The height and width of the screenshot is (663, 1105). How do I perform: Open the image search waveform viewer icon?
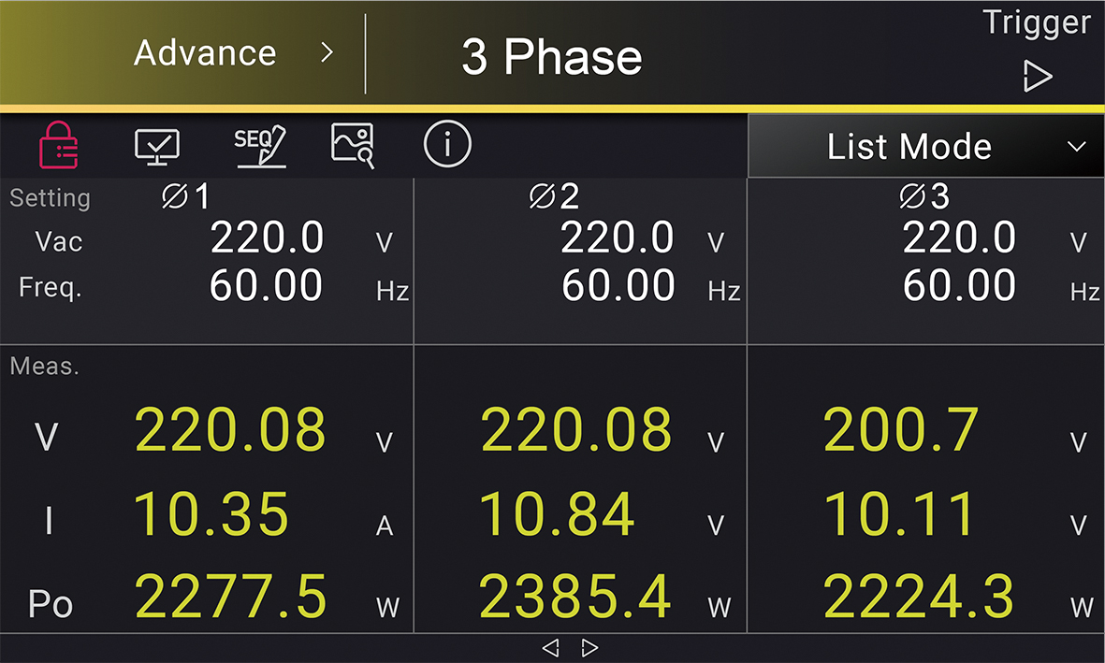point(353,146)
